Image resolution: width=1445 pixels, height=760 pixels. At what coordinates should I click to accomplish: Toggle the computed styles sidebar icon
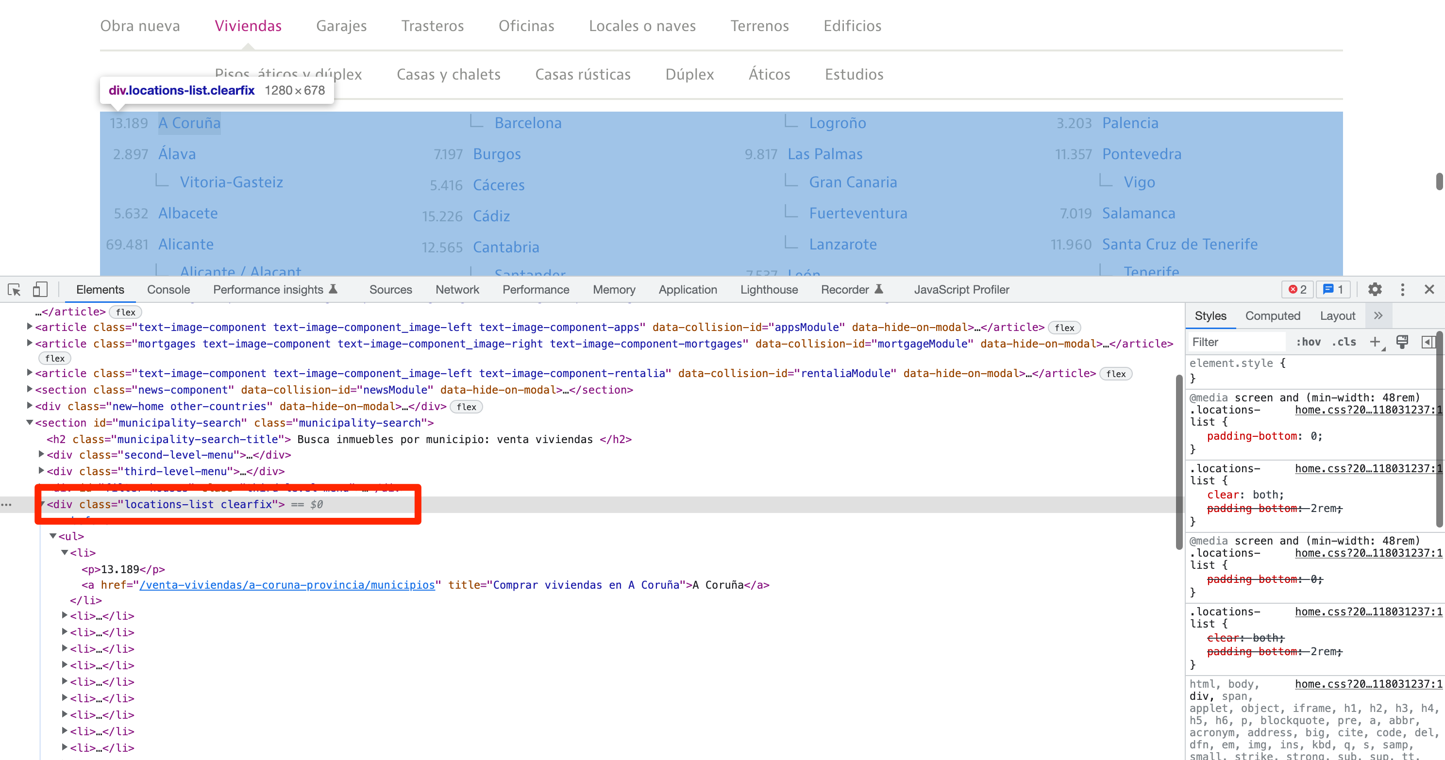[1428, 342]
